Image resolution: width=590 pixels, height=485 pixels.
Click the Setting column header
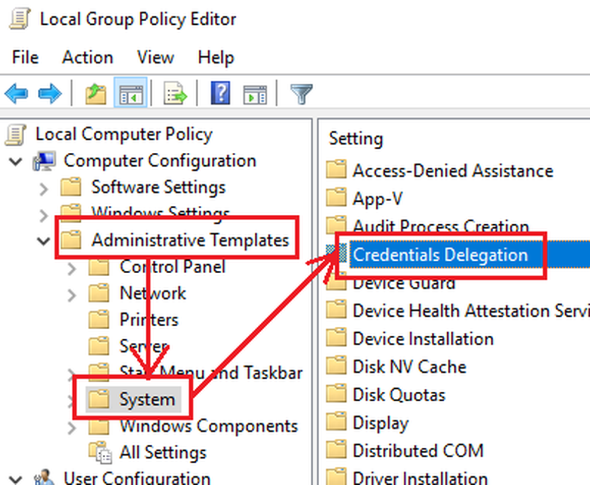(x=356, y=139)
